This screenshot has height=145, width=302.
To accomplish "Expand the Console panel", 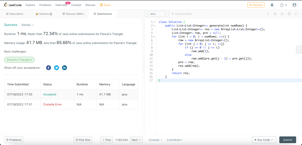I will 155,140.
